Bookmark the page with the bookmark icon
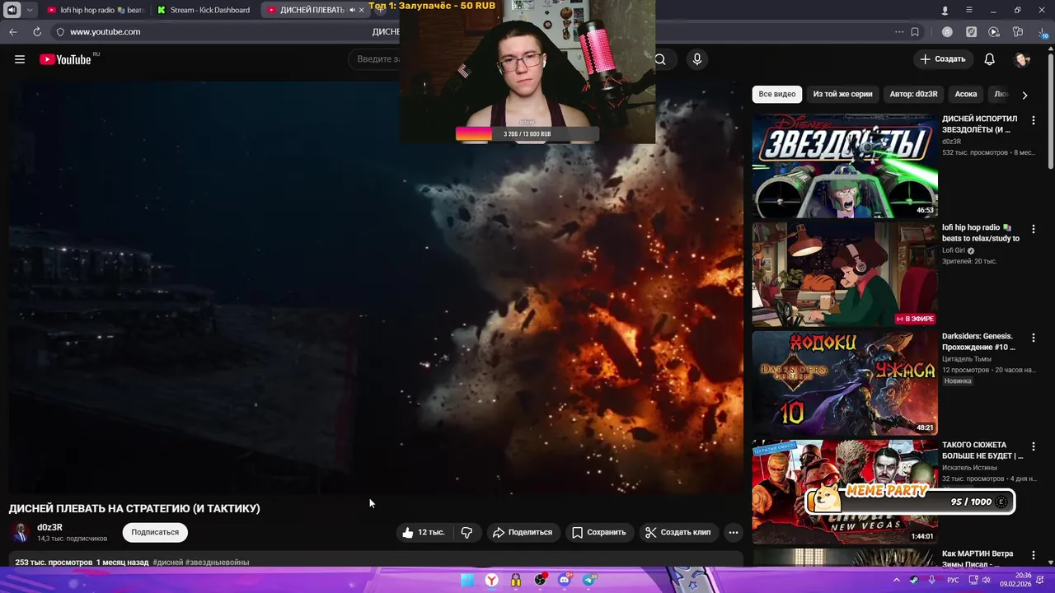1055x593 pixels. point(915,31)
